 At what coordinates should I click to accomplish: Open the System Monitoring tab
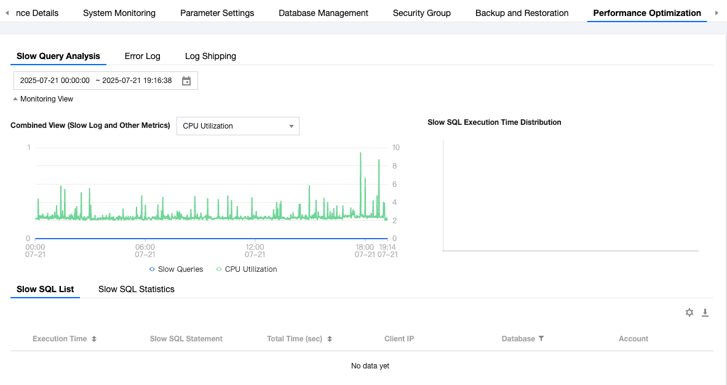[119, 13]
